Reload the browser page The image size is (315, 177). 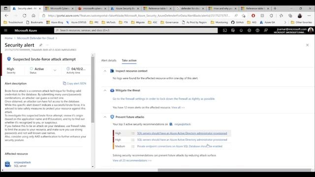pyautogui.click(x=25, y=15)
